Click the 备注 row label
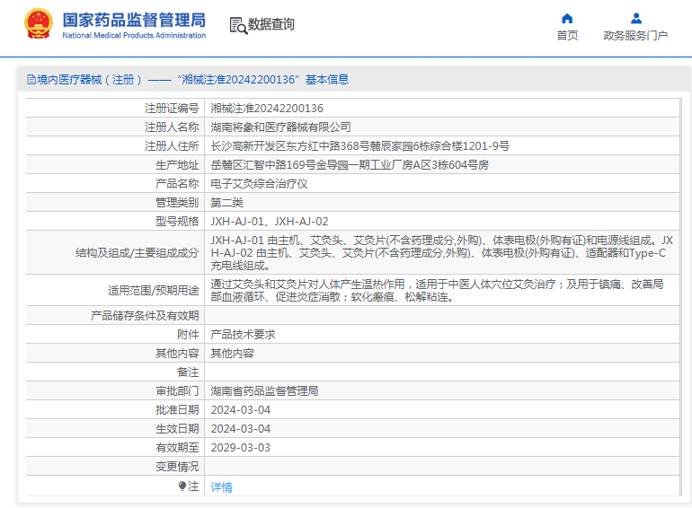This screenshot has width=692, height=508. 188,372
